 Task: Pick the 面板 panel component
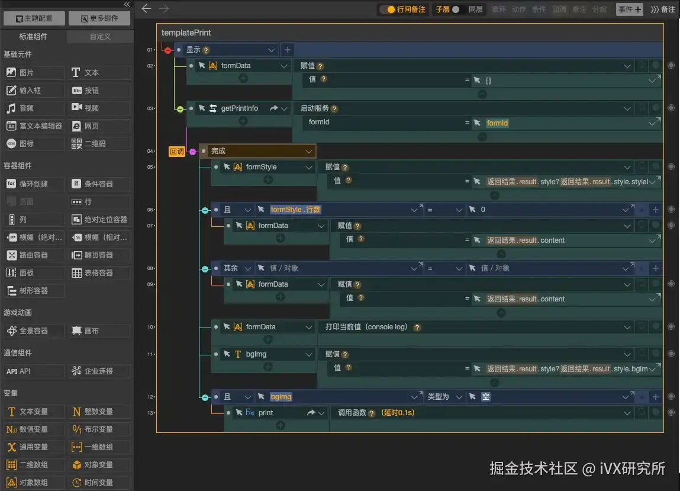point(34,273)
